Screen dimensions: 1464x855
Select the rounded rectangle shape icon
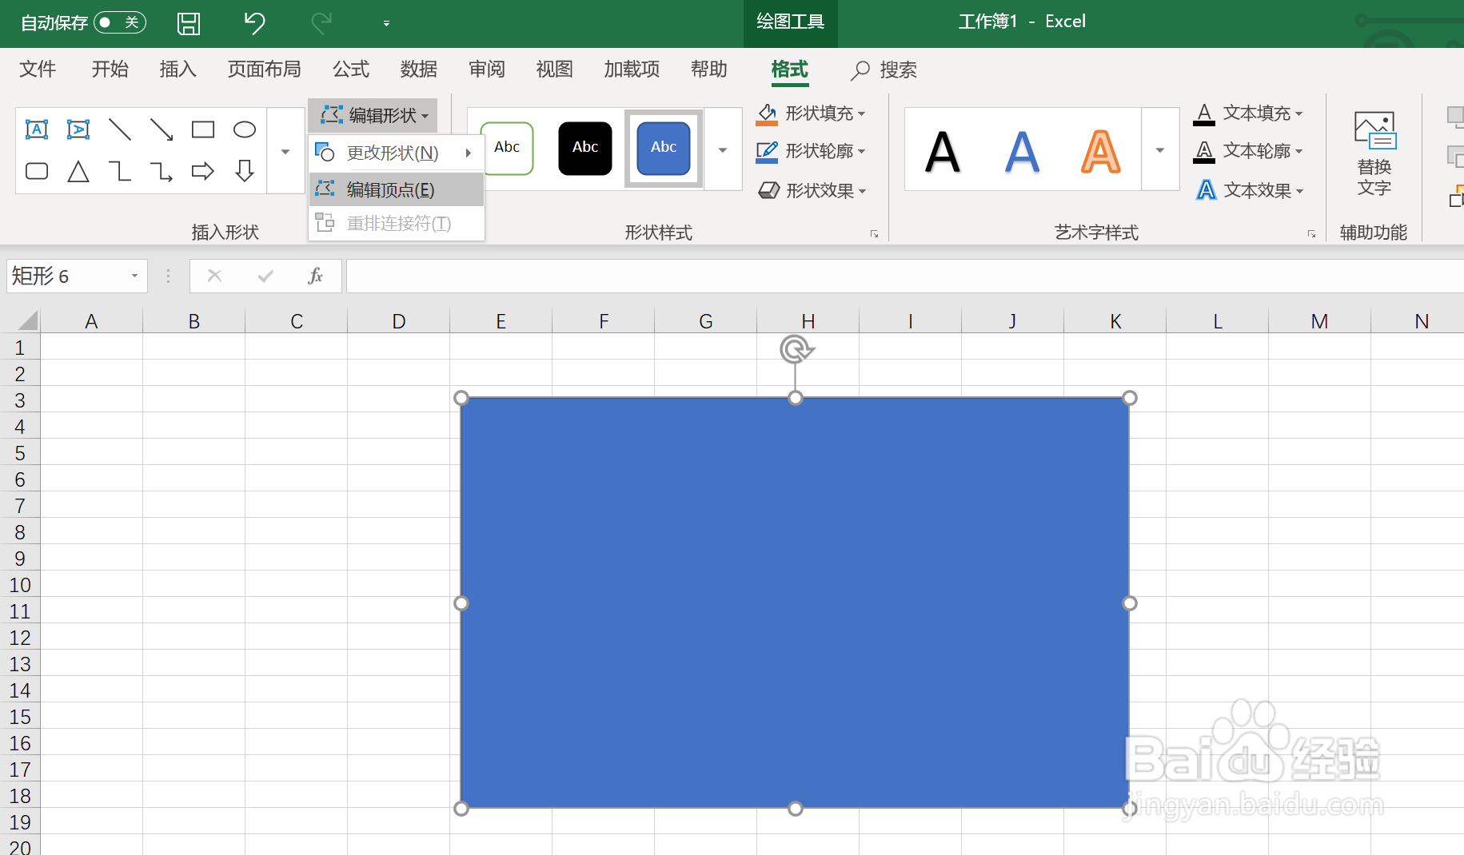(37, 171)
